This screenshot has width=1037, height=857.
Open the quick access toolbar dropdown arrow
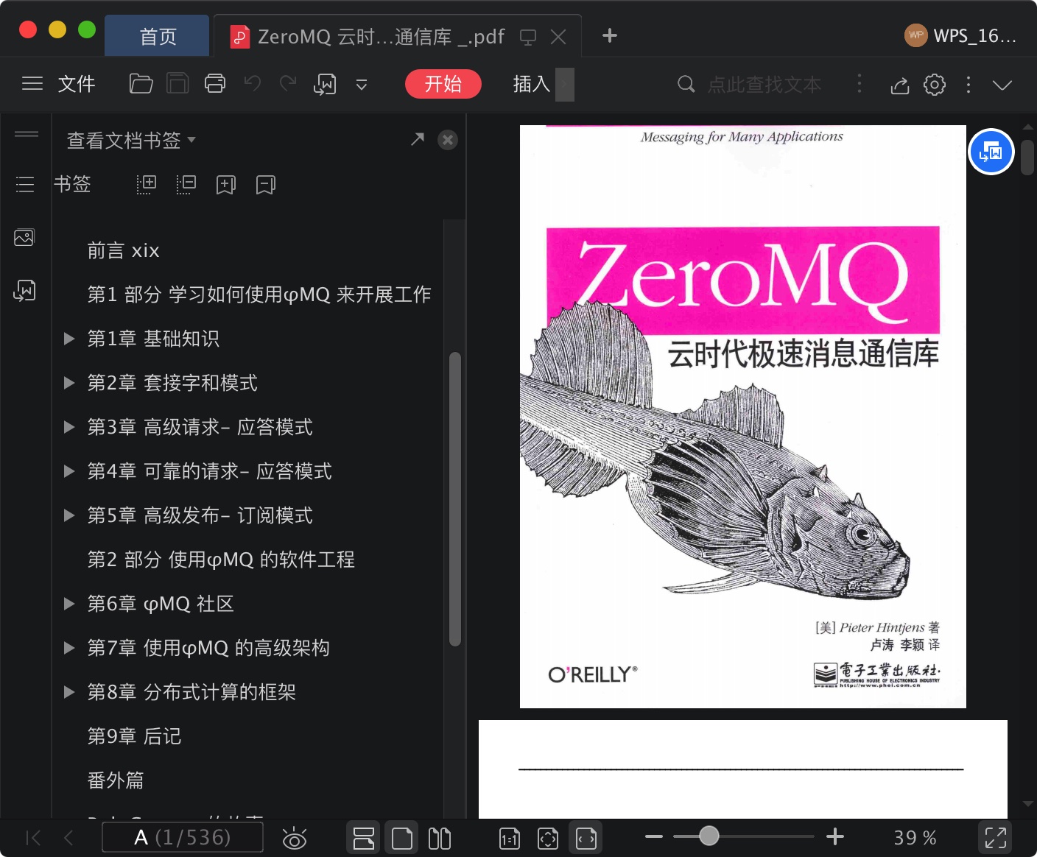362,85
